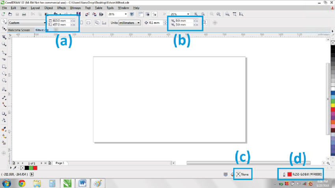Click the page width field showing 813.0 mm
Image resolution: width=335 pixels, height=188 pixels.
point(60,20)
